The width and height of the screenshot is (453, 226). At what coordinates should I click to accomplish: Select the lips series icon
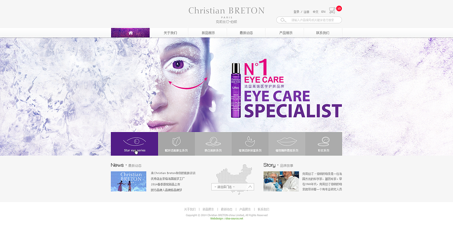pos(287,141)
